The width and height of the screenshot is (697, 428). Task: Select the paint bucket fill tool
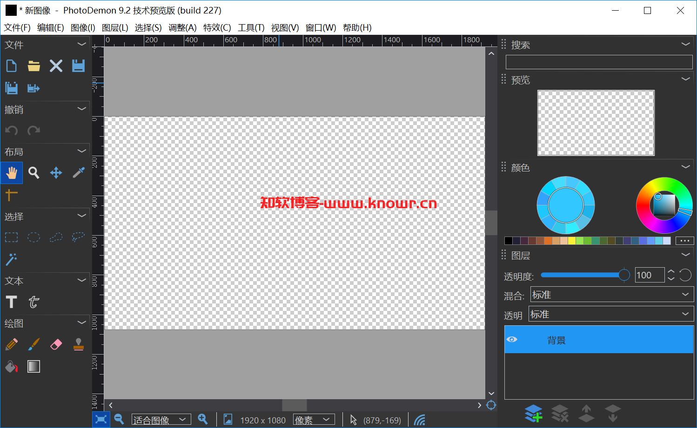11,367
